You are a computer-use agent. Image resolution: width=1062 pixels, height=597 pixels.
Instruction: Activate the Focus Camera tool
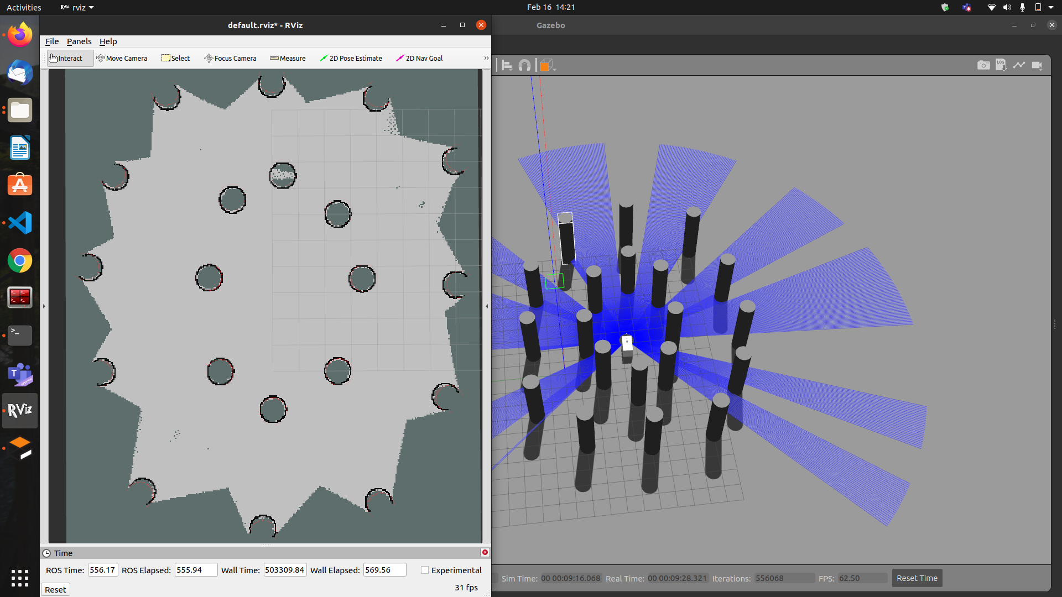(x=230, y=58)
